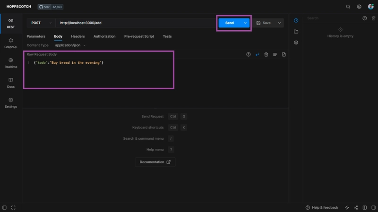Switch to the Parameters tab
Image resolution: width=378 pixels, height=212 pixels.
click(x=36, y=36)
